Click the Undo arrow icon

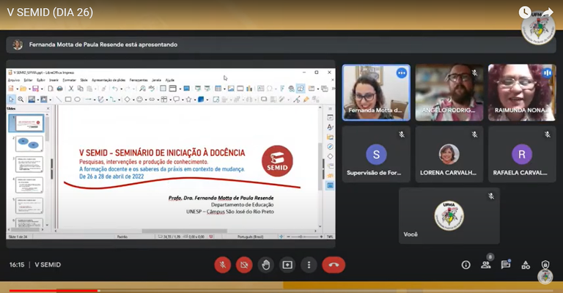[114, 89]
